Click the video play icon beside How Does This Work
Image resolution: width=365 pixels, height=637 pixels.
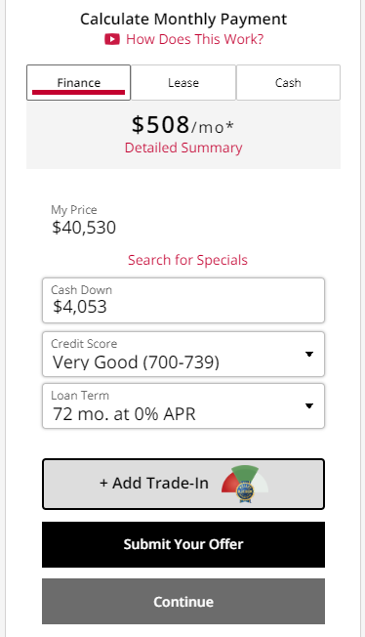pos(112,39)
